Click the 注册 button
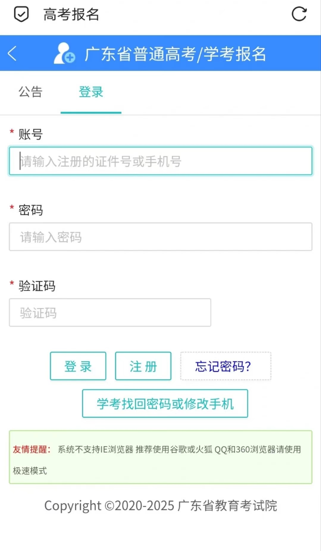Viewport: 321px width, 551px height. coord(143,366)
